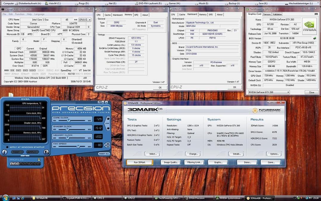Click Reset All in EVGA Precision

click(104, 153)
